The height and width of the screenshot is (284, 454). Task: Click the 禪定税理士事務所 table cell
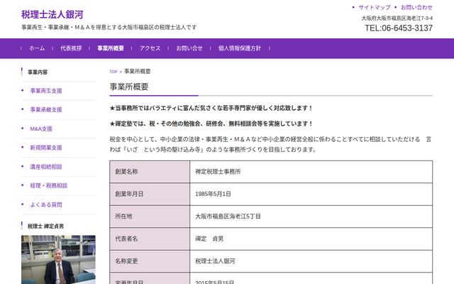[311, 172]
